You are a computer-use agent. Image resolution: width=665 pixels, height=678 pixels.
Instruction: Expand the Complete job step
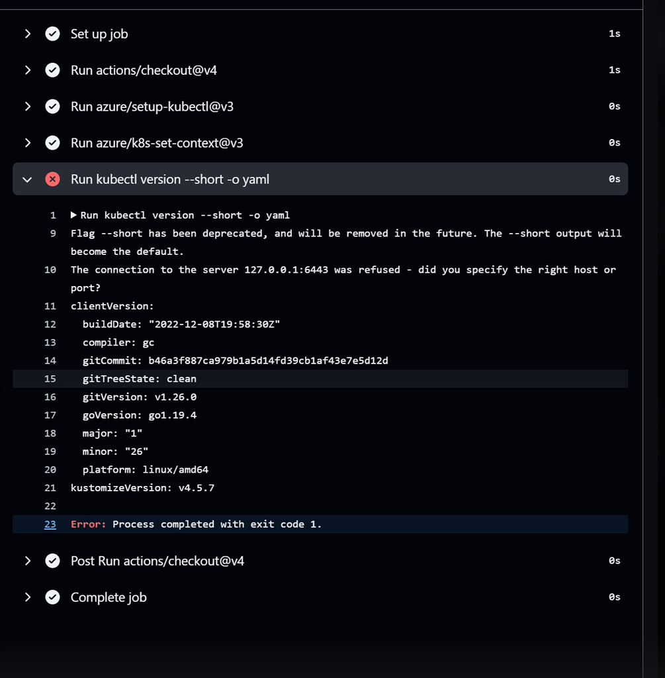(x=28, y=597)
